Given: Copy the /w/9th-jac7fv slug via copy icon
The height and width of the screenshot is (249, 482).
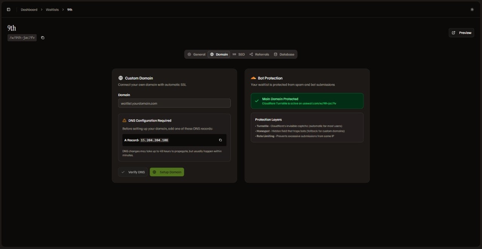Looking at the screenshot, I should (42, 38).
